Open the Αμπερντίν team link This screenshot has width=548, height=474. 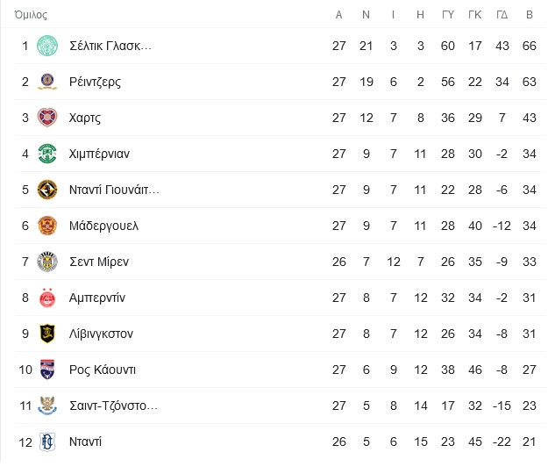[x=97, y=298]
